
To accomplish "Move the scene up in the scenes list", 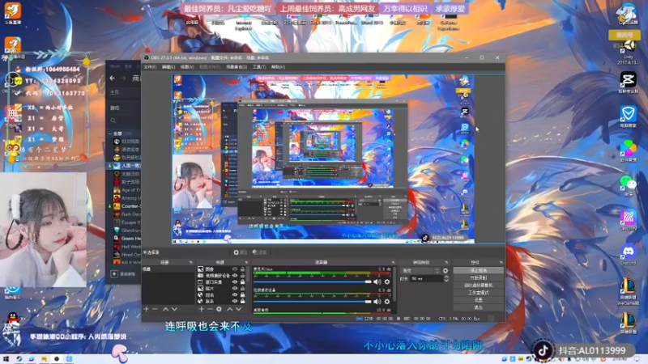I will [x=165, y=309].
